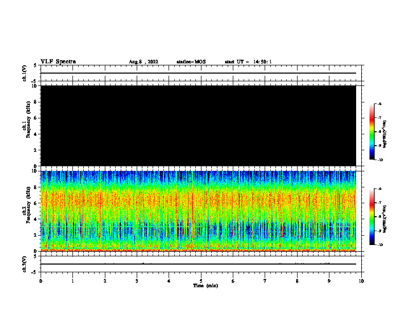Click the upper colorbar's "-6" tick label
The image size is (407, 315).
click(x=380, y=103)
